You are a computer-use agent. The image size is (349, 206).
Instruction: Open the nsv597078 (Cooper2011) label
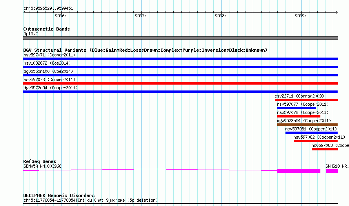[x=303, y=112]
